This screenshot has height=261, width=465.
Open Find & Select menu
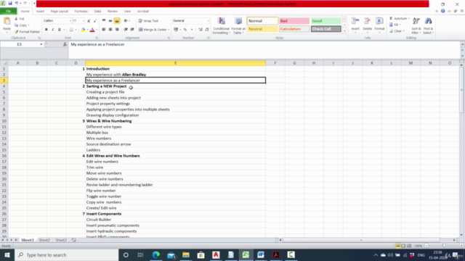(x=428, y=26)
